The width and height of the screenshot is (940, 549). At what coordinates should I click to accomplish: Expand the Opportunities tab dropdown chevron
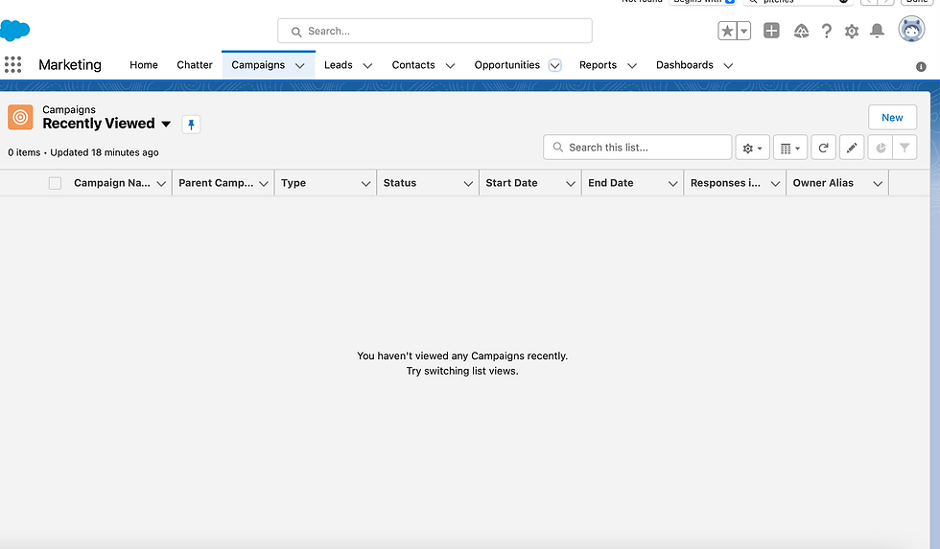555,65
